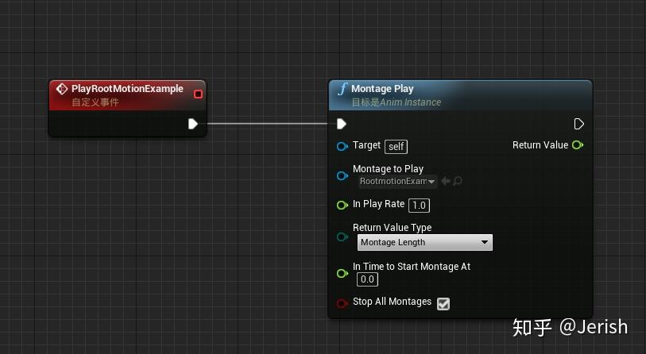646x354 pixels.
Task: Click the PlayRootMotionExample red delegate pin
Action: 198,94
